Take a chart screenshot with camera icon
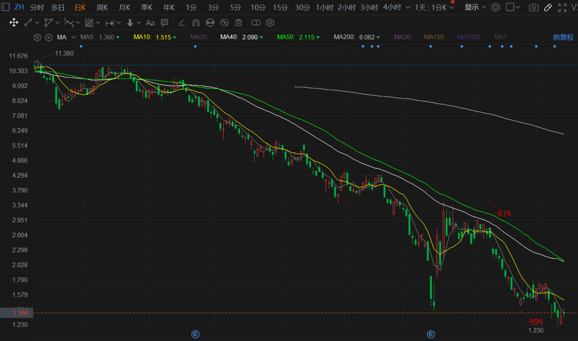The image size is (578, 341). 533,7
